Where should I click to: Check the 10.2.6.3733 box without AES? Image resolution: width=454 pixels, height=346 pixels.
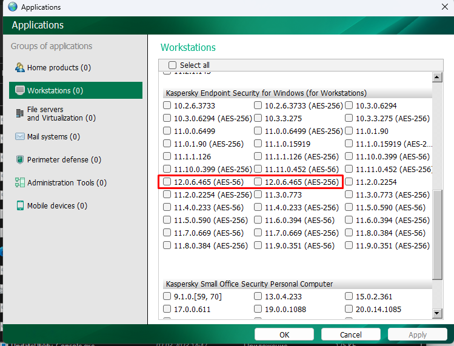tap(167, 105)
